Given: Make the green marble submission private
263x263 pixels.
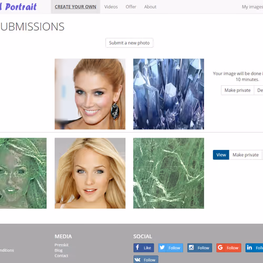Looking at the screenshot, I should pos(246,155).
